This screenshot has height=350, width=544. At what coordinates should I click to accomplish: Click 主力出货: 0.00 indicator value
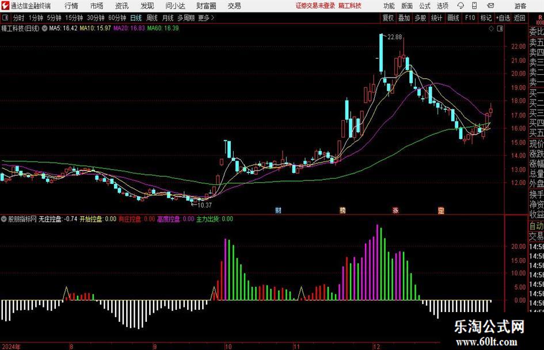click(x=215, y=219)
